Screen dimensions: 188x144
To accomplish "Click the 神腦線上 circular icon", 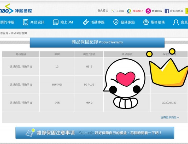I will click(x=129, y=11).
